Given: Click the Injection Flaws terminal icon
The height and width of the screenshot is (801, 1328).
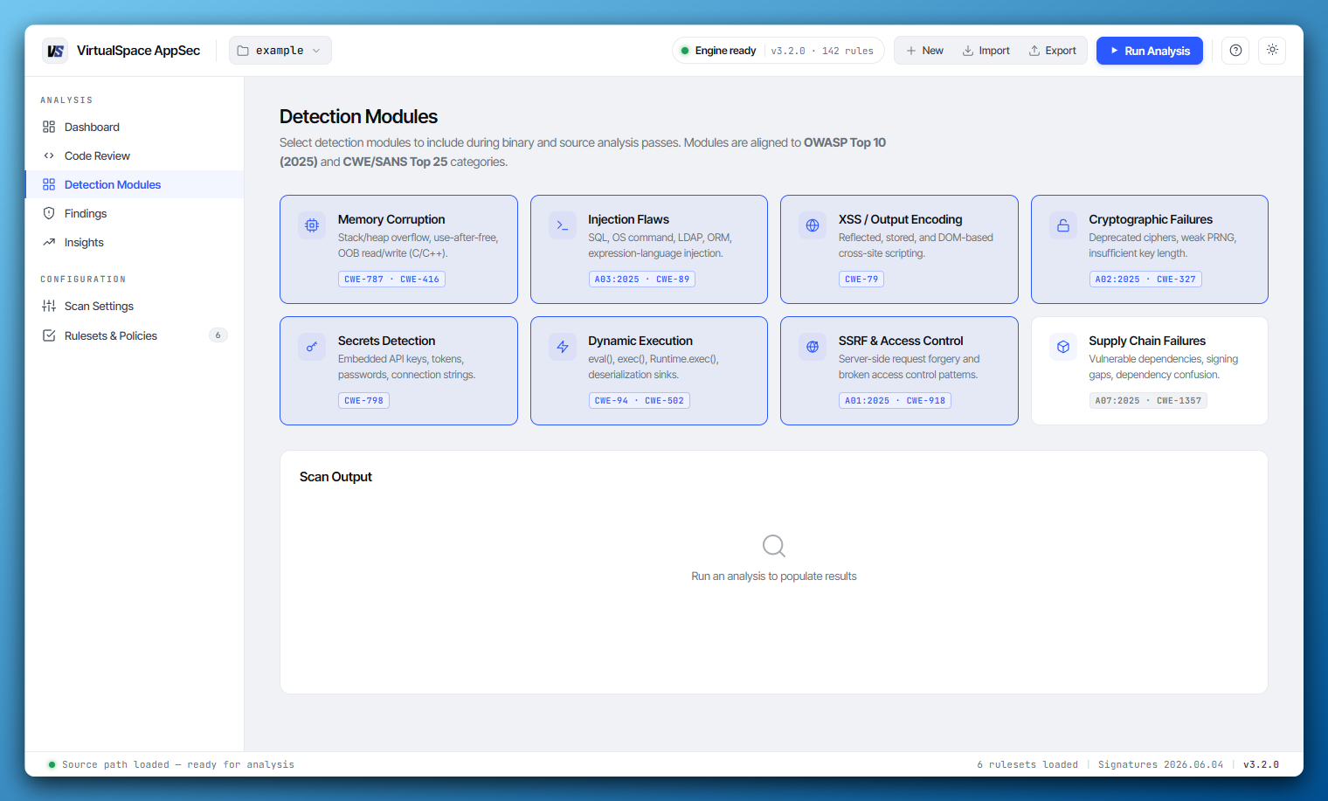Looking at the screenshot, I should pyautogui.click(x=563, y=225).
